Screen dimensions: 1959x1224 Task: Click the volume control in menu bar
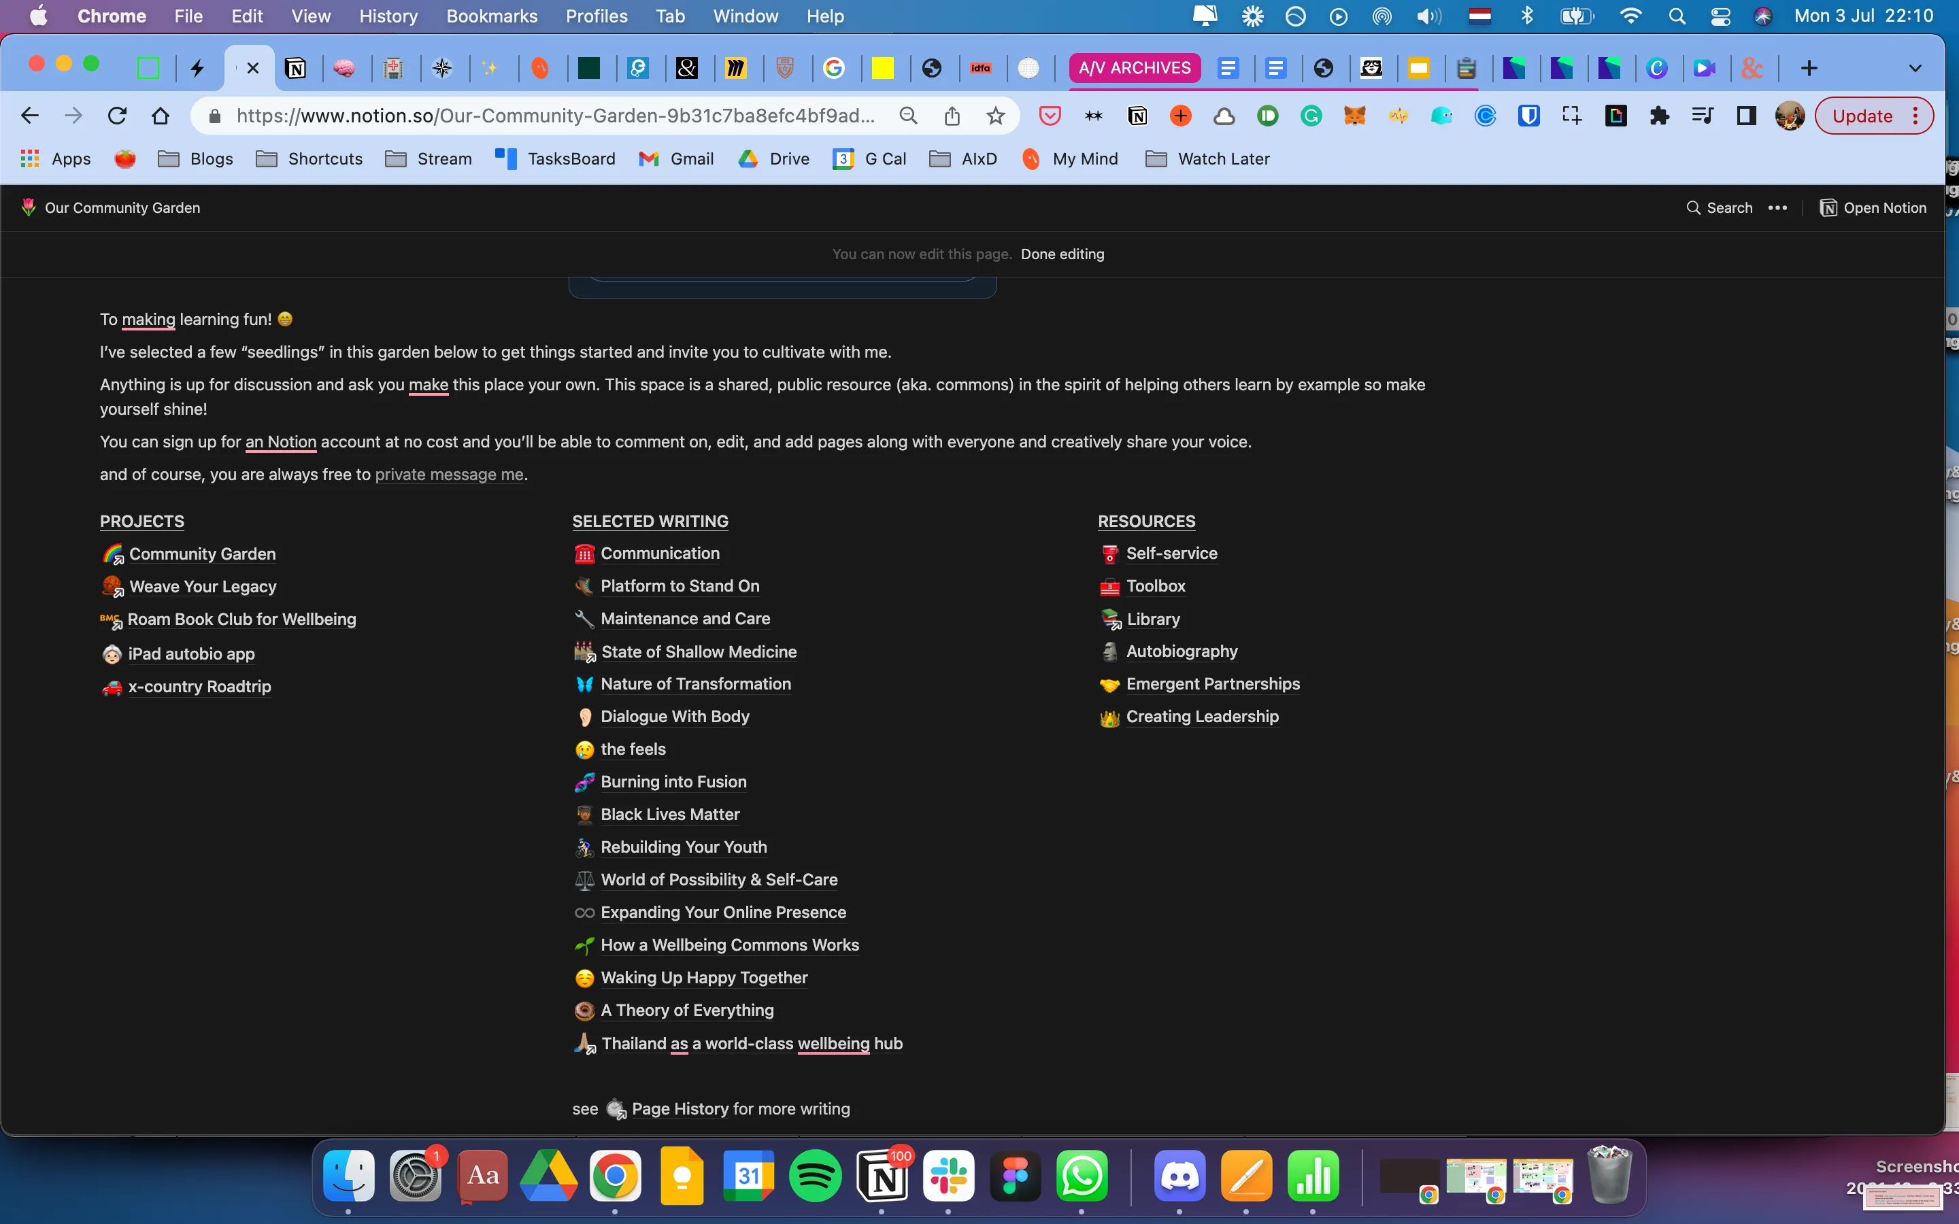click(x=1428, y=16)
